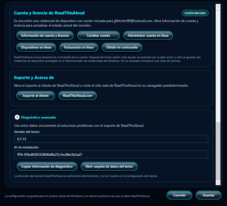Screen dimensions: 227x206
Task: Collapse the Diagnóstico avanzado section chevron
Action: click(17, 117)
